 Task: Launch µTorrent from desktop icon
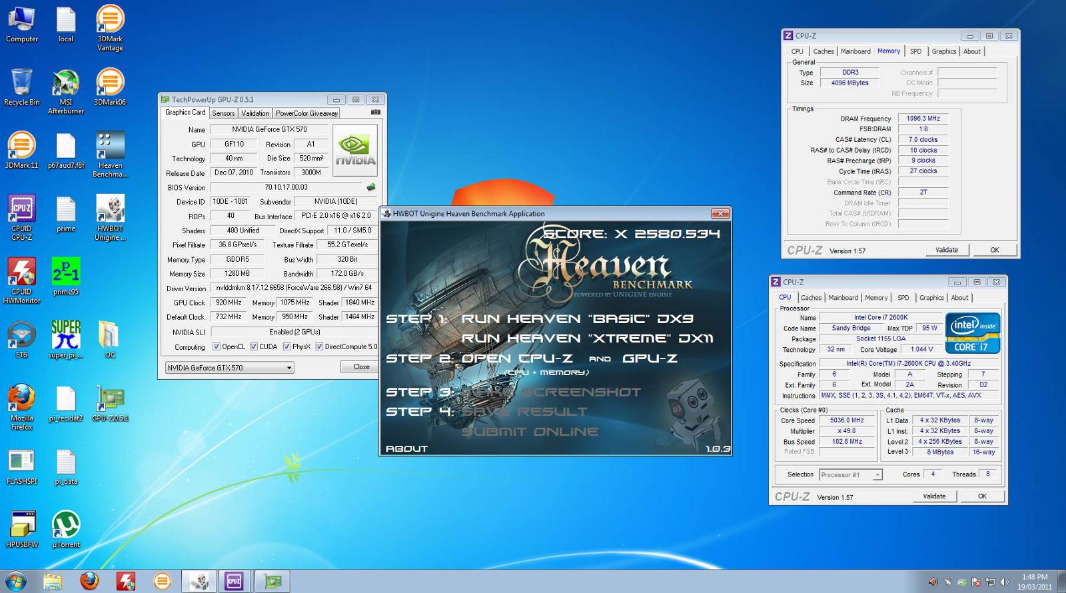[x=66, y=530]
